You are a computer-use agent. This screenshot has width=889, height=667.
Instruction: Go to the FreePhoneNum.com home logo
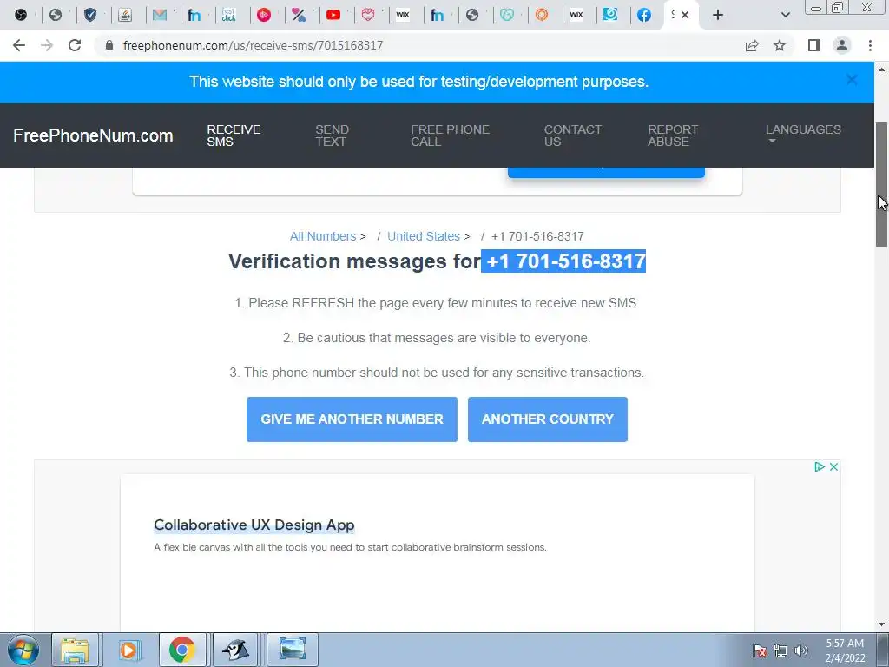93,135
